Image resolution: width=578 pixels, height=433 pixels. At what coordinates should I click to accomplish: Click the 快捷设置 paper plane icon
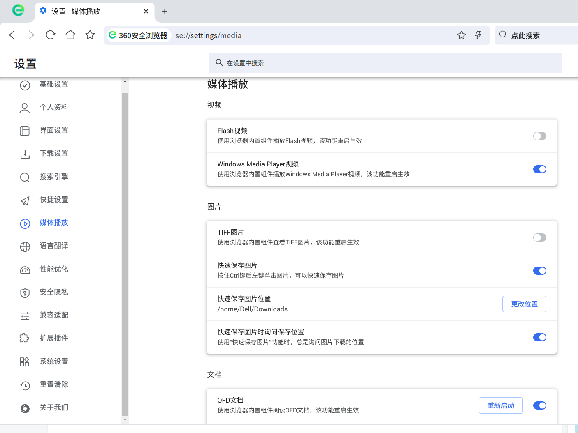(25, 200)
